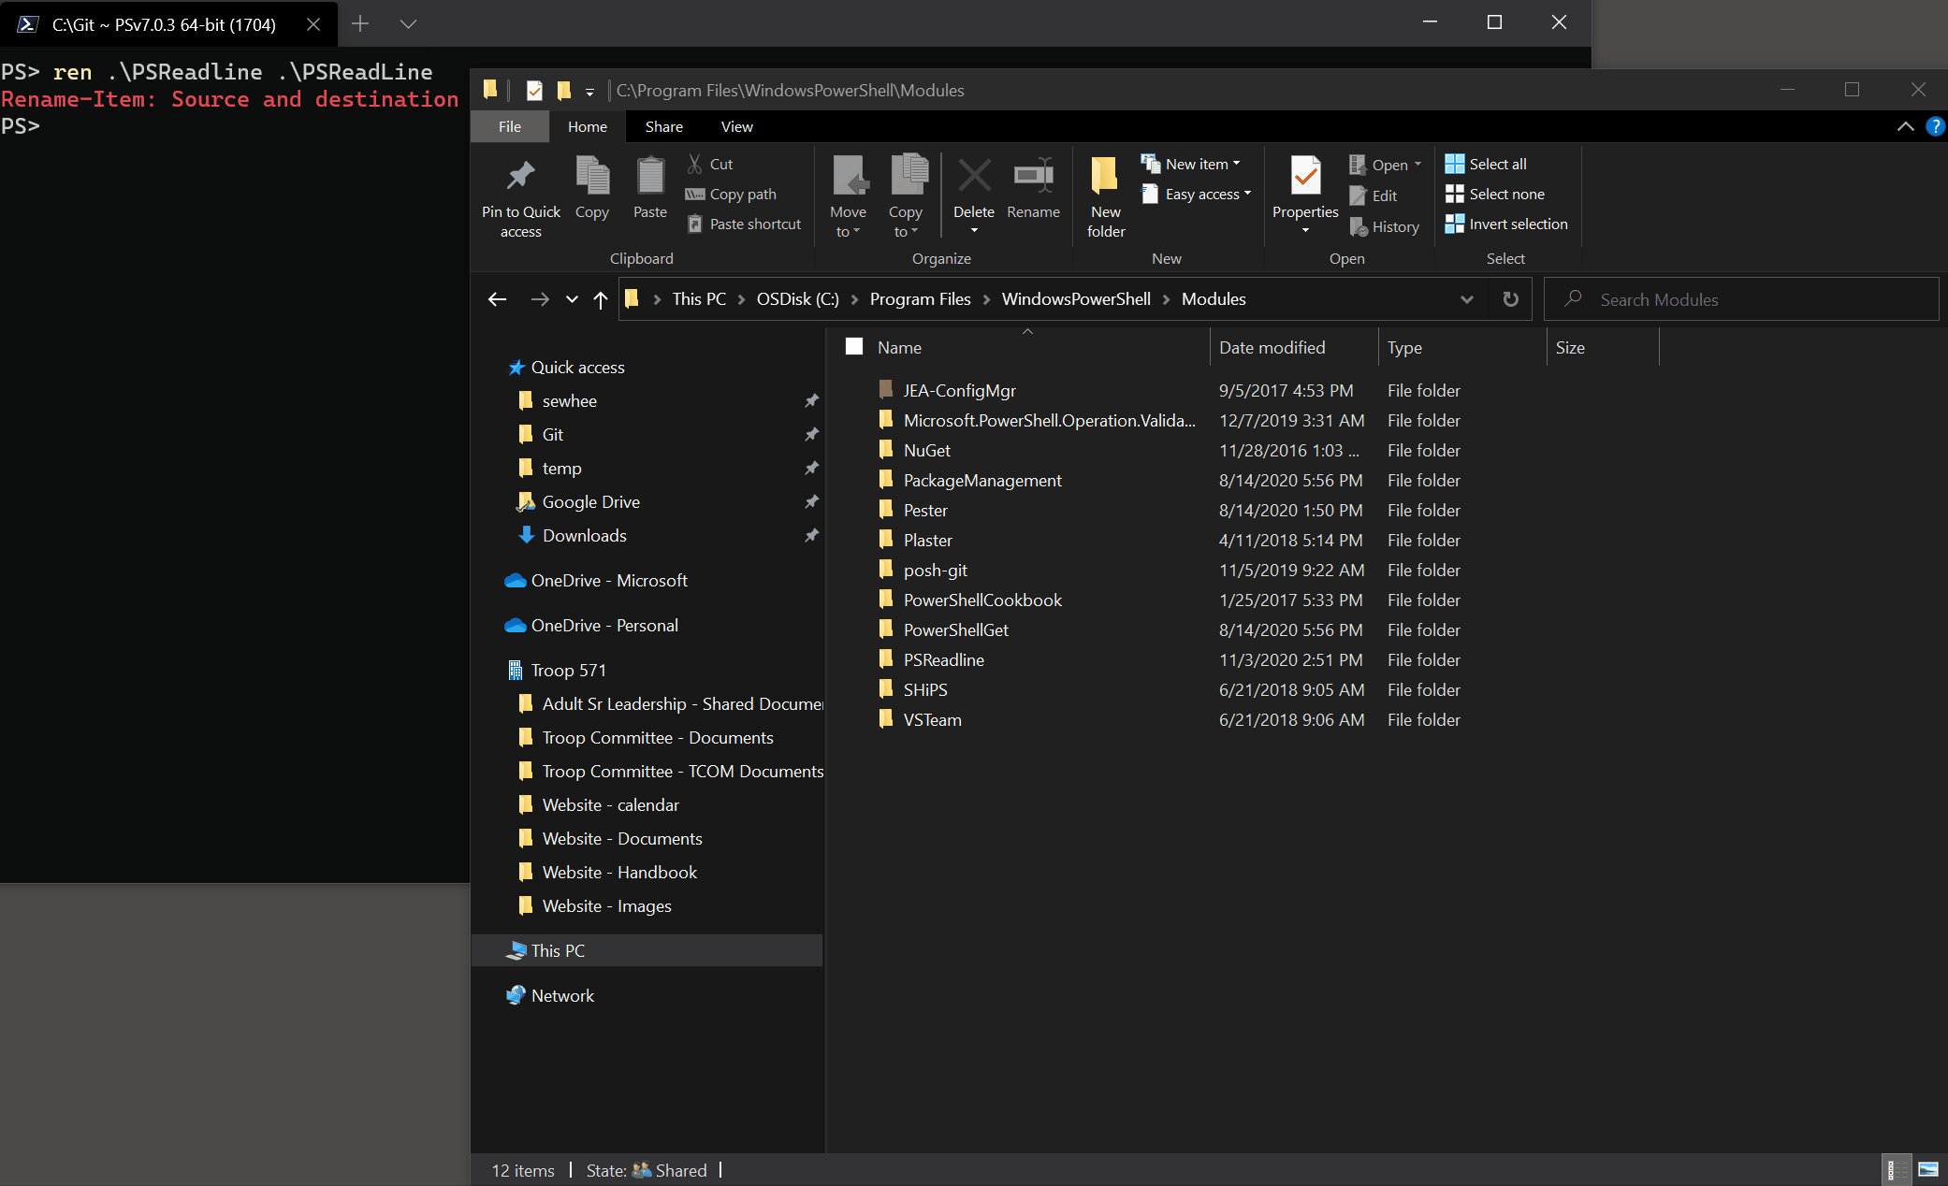
Task: Open Properties via its ribbon icon
Action: [1303, 187]
